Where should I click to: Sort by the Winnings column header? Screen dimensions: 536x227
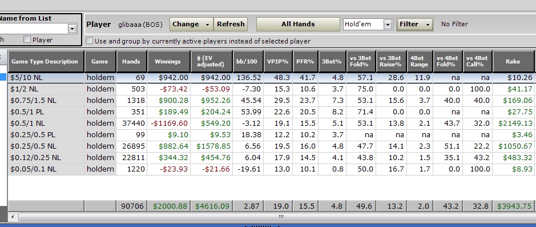(168, 62)
